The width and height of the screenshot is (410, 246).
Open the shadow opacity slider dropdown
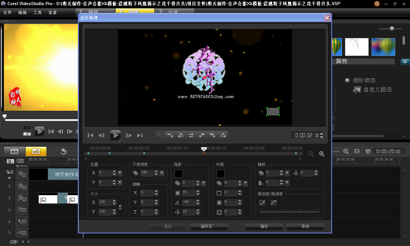point(203,183)
